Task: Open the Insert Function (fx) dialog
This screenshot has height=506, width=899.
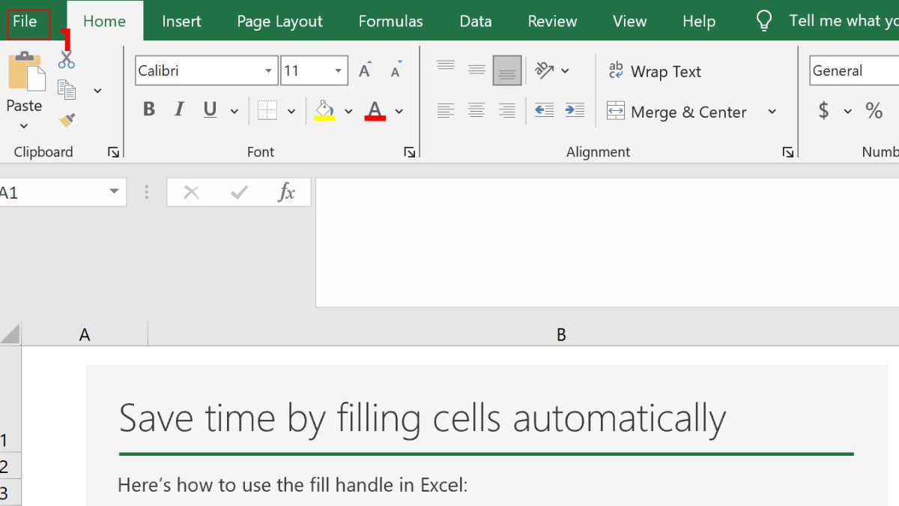Action: (287, 191)
